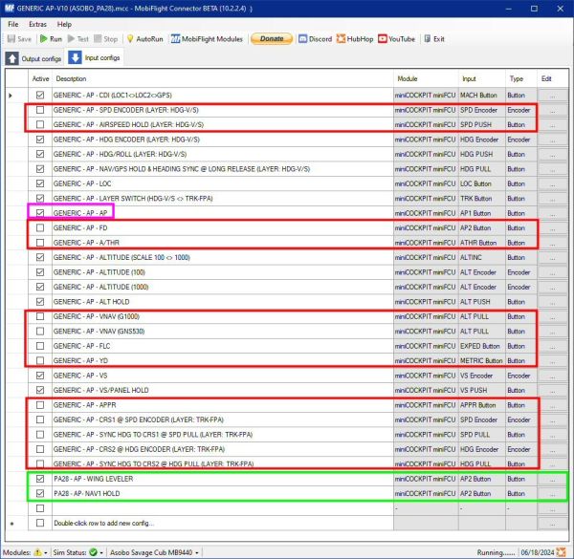
Task: Click the Save toolbar icon
Action: click(11, 39)
